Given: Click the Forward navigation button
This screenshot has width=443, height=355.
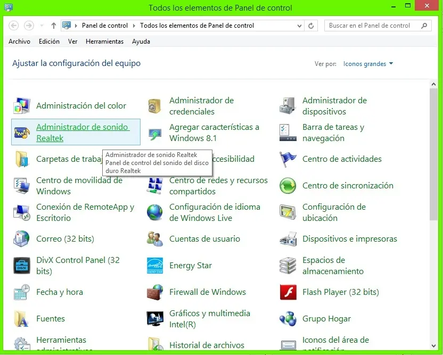Looking at the screenshot, I should click(x=29, y=26).
